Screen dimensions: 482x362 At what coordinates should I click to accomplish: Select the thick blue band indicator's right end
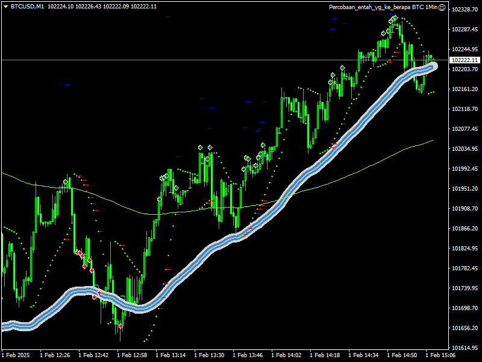[x=431, y=65]
